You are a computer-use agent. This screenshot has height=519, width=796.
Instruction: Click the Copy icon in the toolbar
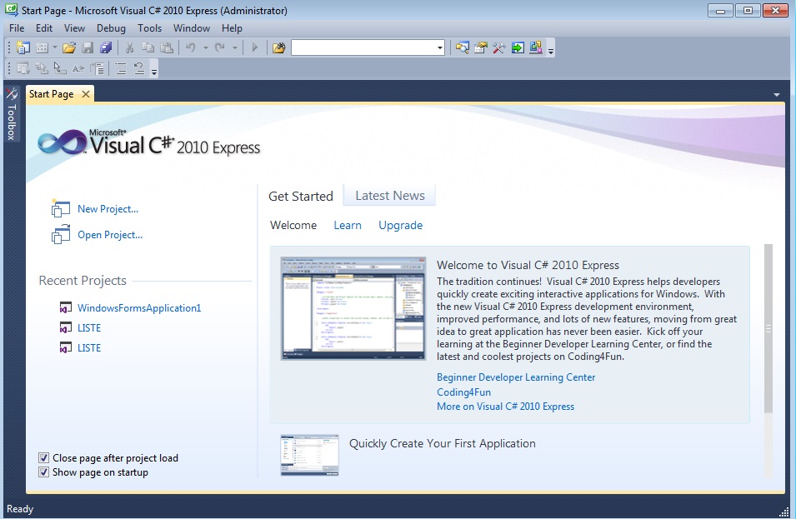coord(148,47)
